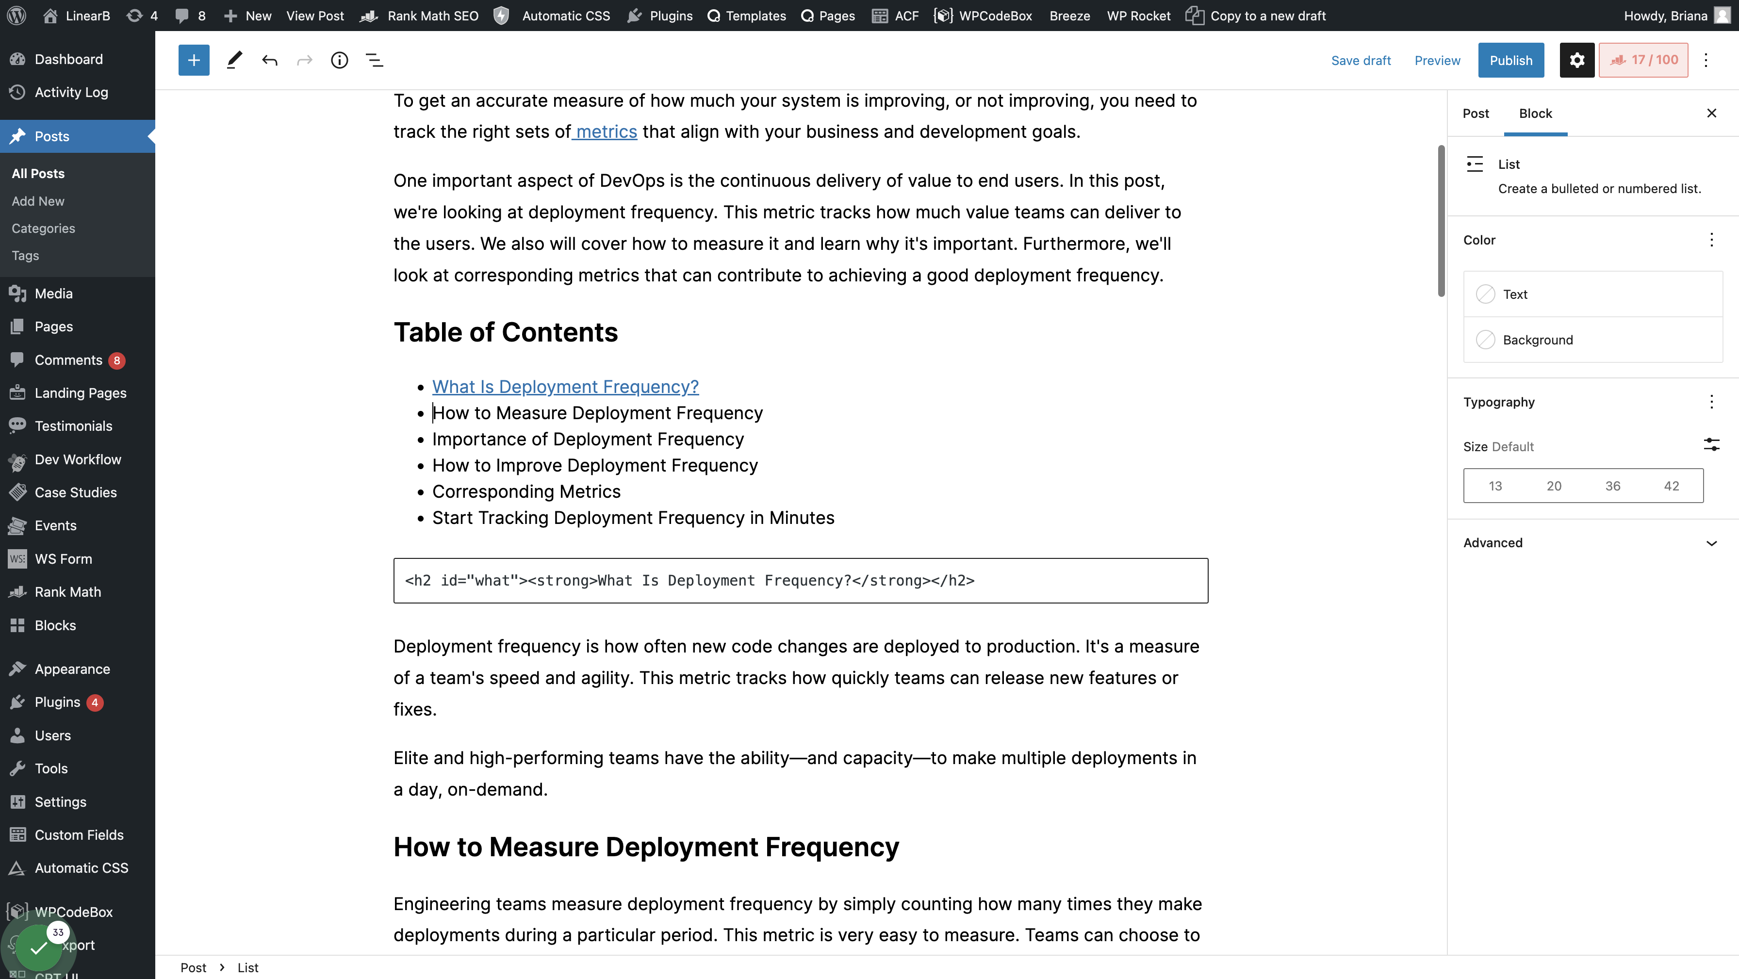Select the Tools pencil icon
This screenshot has height=979, width=1739.
pos(233,60)
